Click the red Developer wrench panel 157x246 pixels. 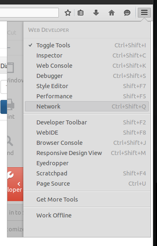15,184
